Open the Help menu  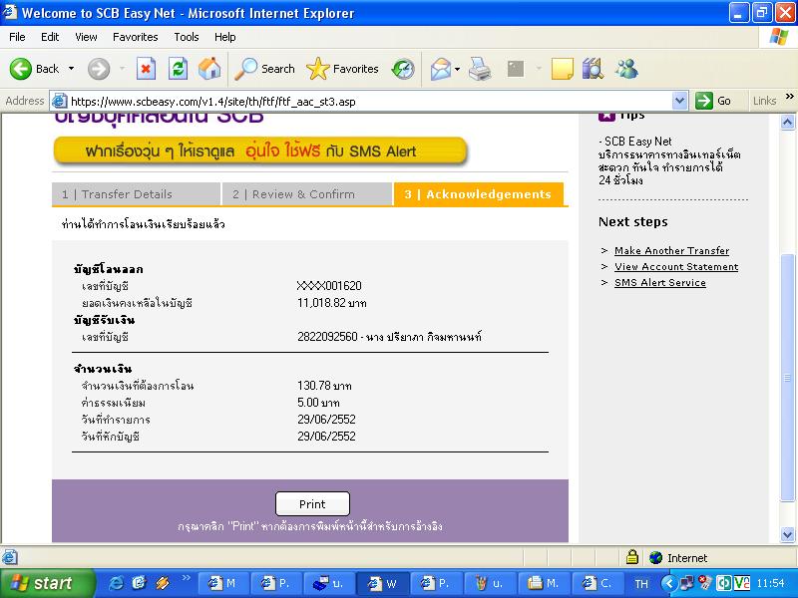pyautogui.click(x=225, y=37)
